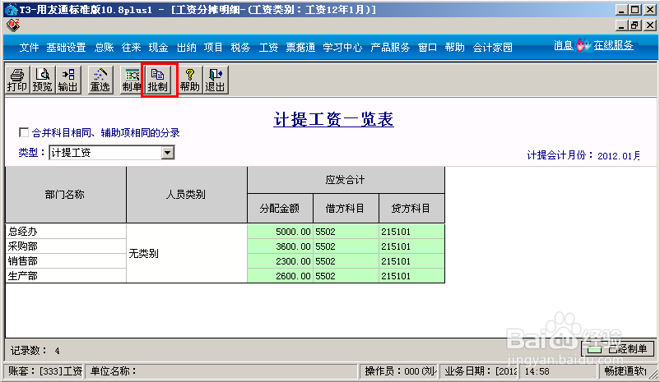Open the 文件 menu
The width and height of the screenshot is (660, 382).
(x=29, y=48)
